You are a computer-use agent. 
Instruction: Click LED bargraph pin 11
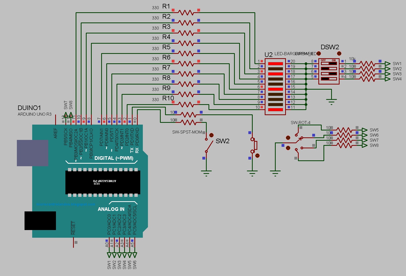[293, 107]
